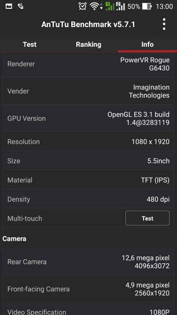
Task: Tap the clock showing 13:00
Action: [164, 6]
